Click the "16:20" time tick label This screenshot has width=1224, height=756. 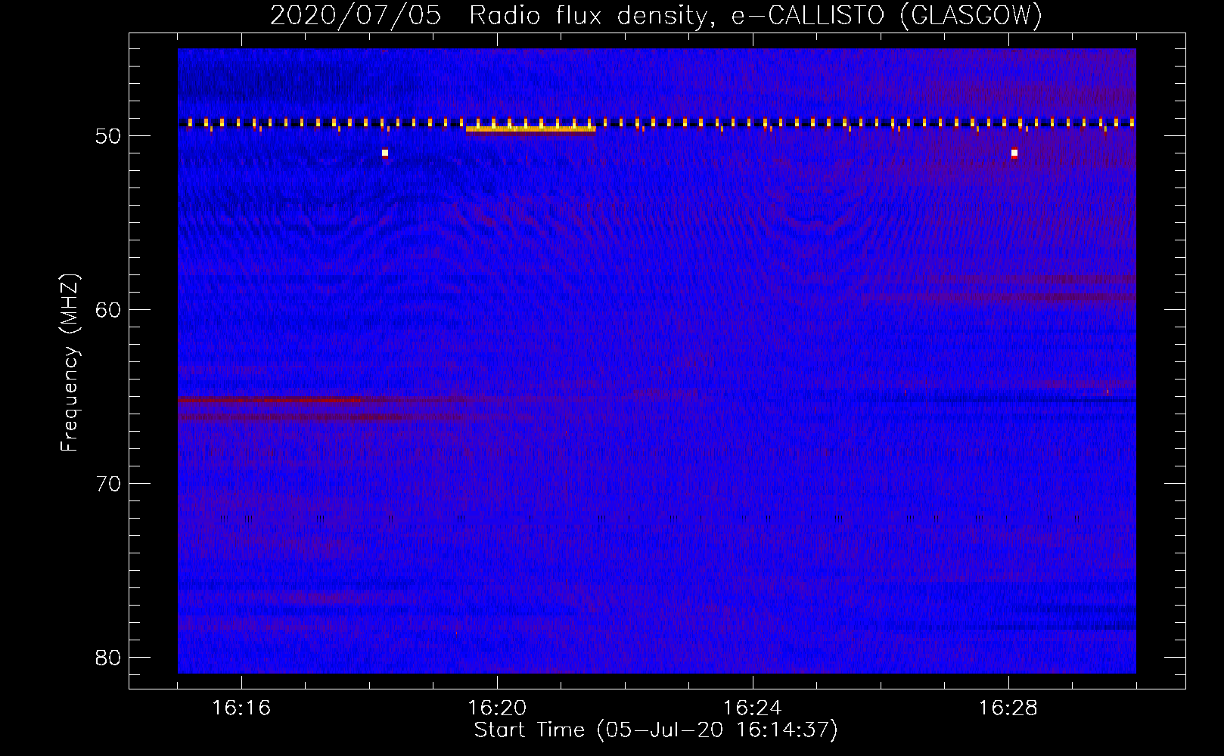pyautogui.click(x=497, y=708)
